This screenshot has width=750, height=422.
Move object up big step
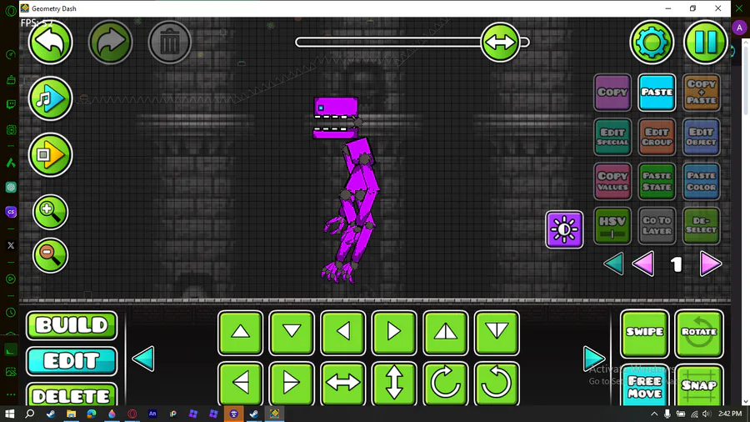(445, 333)
